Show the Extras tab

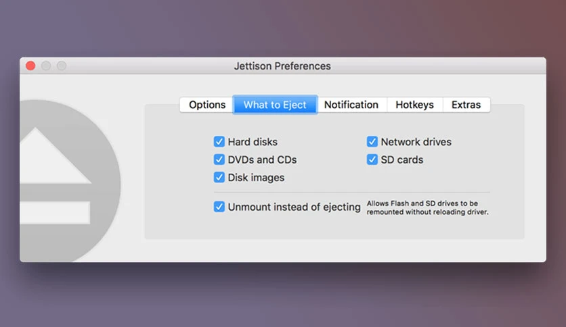pos(466,105)
